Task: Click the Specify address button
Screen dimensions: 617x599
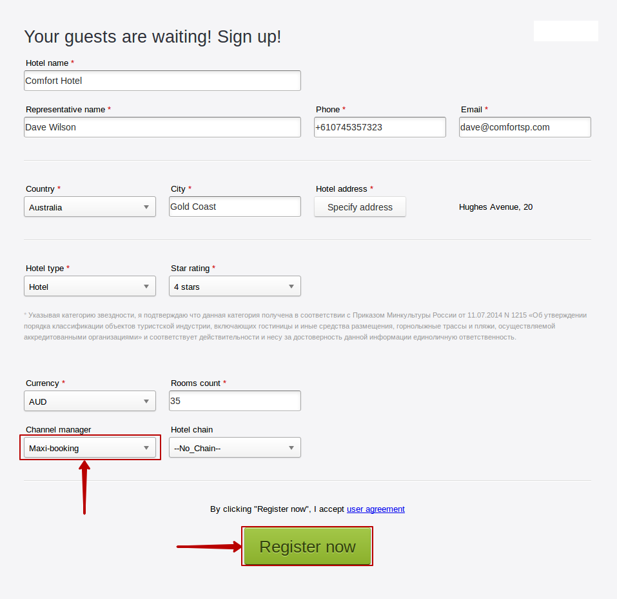Action: tap(360, 207)
